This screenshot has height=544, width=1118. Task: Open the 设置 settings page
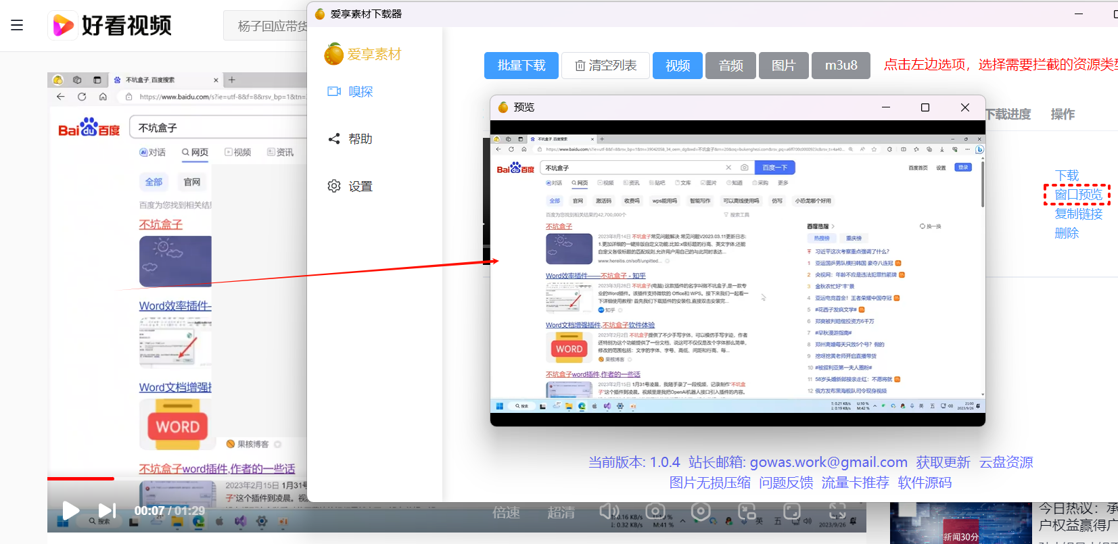tap(350, 186)
